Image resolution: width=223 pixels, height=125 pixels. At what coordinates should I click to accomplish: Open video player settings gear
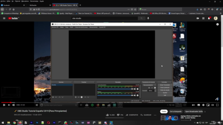click(203, 105)
